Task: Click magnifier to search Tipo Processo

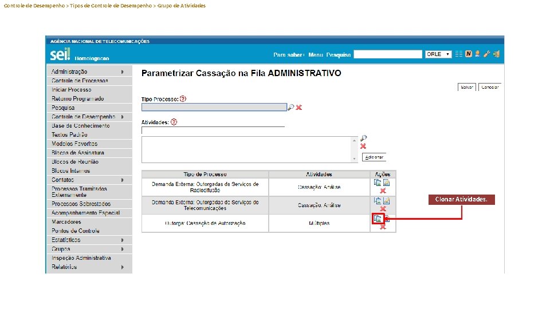Action: click(291, 107)
